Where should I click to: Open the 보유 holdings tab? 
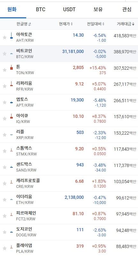(98, 9)
